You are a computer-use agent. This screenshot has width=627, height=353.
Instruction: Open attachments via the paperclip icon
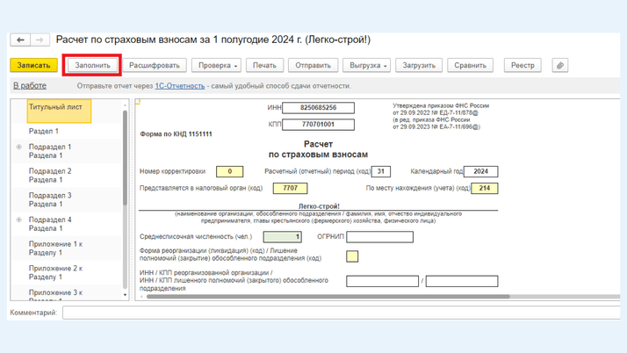click(x=559, y=65)
